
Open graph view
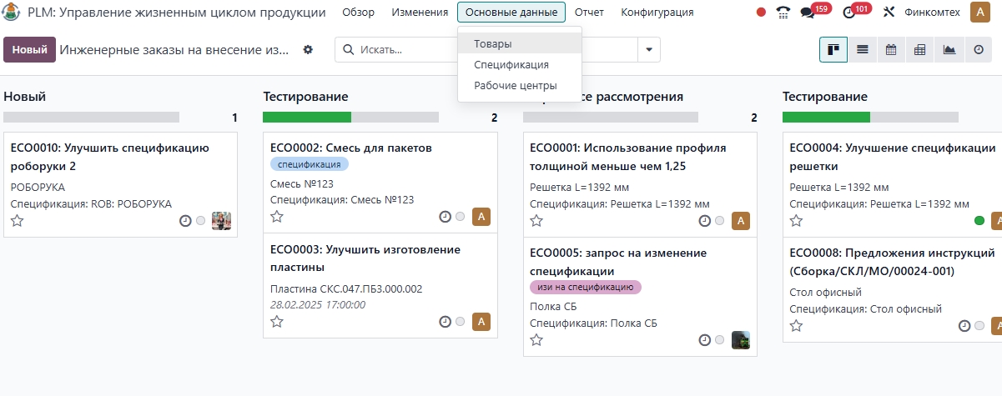pyautogui.click(x=949, y=50)
